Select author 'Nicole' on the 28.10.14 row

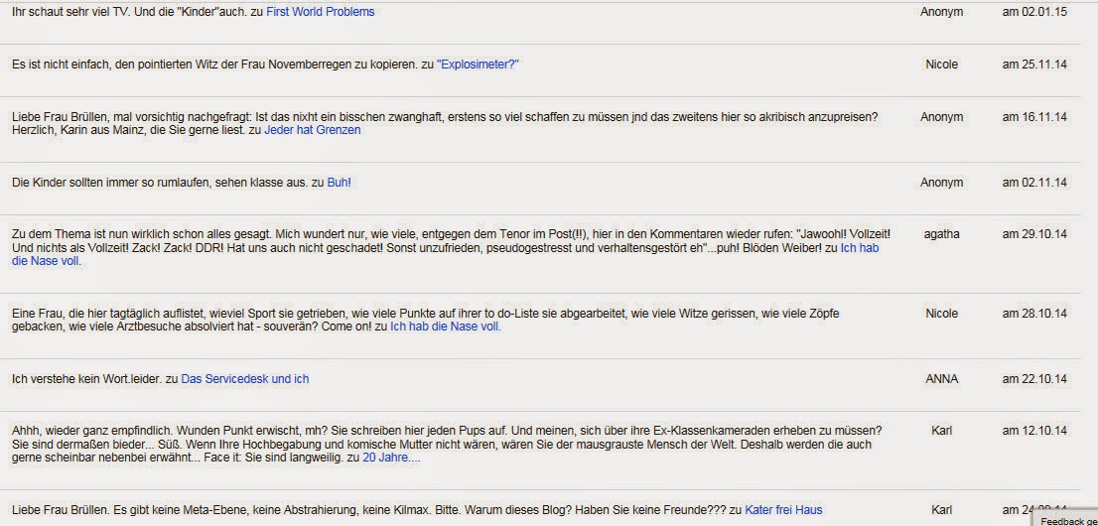941,314
